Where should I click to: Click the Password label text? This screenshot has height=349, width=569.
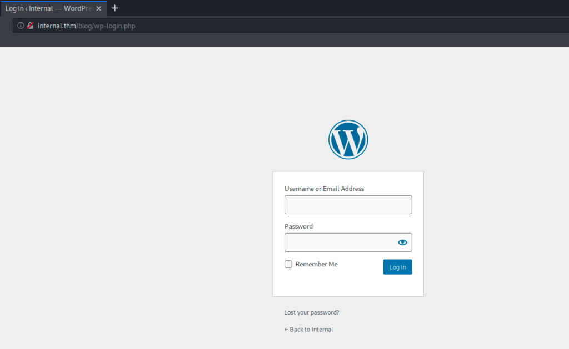pyautogui.click(x=298, y=226)
